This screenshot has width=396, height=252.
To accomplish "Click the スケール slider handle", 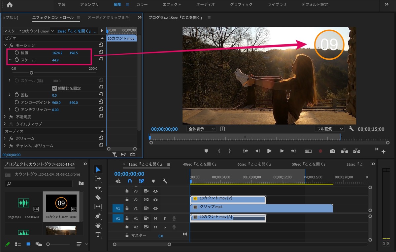I will click(x=31, y=73).
